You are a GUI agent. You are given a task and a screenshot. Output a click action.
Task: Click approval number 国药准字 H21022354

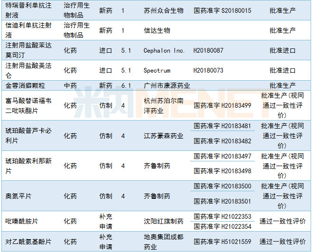pyautogui.click(x=222, y=226)
